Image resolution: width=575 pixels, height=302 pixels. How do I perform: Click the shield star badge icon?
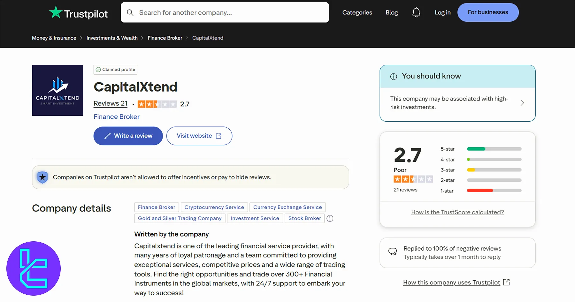[42, 177]
